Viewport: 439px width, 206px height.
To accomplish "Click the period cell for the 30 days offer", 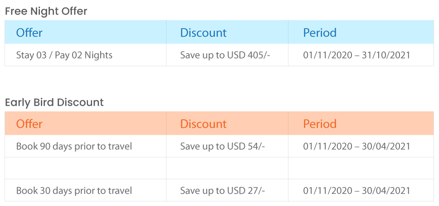I will 361,190.
